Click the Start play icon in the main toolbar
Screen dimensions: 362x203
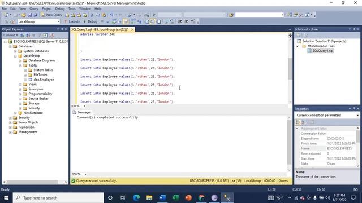point(154,15)
